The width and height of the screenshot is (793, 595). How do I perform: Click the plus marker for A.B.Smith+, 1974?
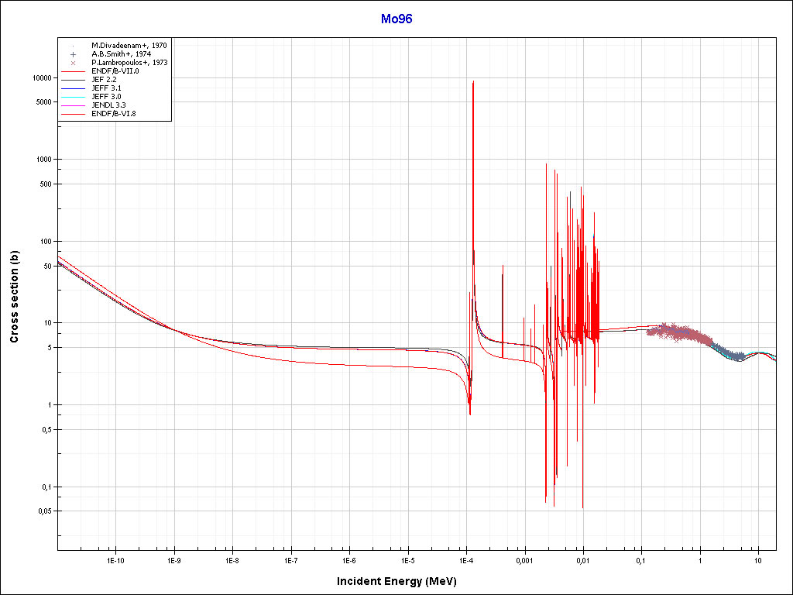point(73,54)
